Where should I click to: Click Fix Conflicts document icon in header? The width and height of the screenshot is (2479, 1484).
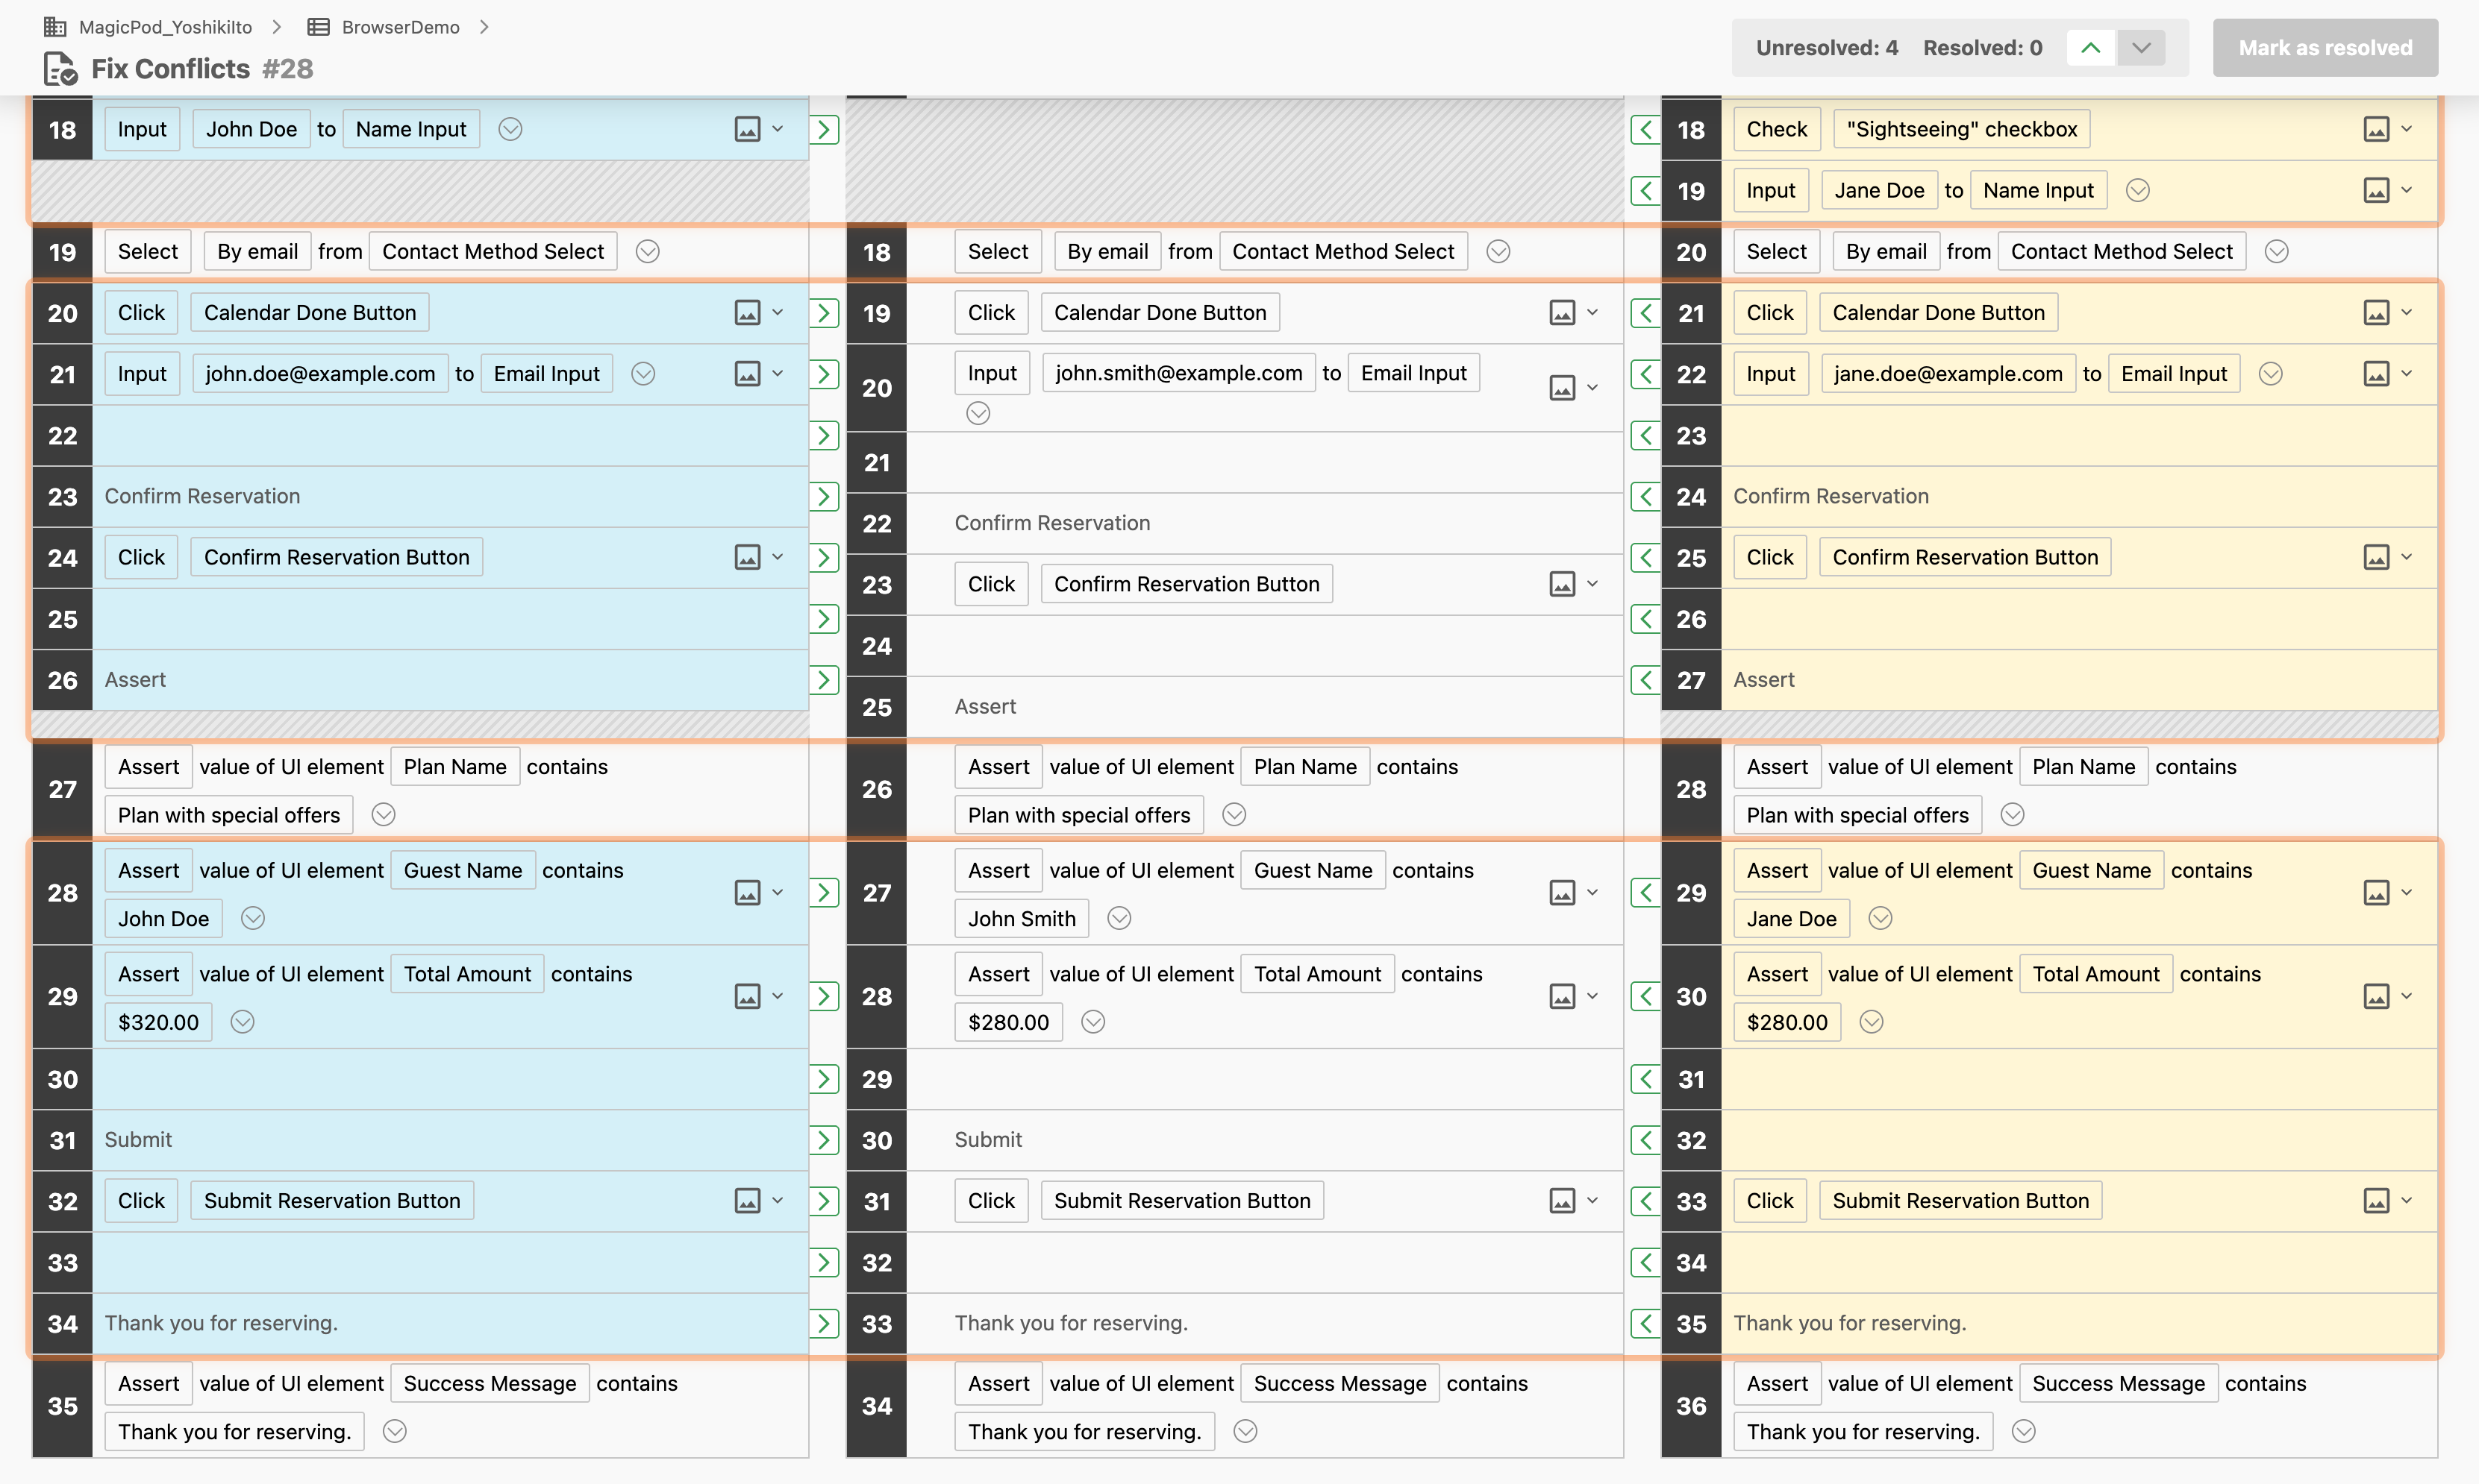click(x=60, y=69)
